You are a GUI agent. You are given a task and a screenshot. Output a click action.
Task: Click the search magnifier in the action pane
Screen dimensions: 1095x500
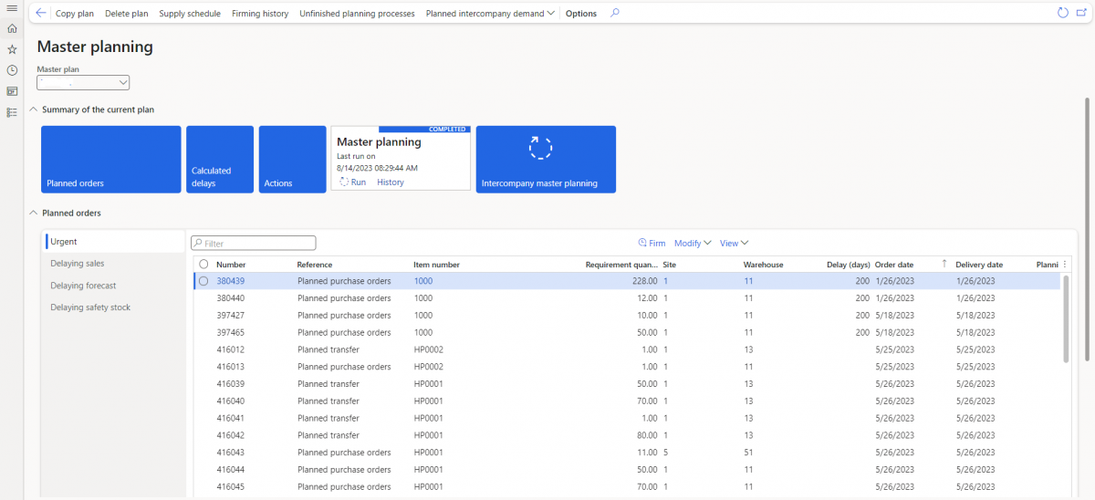615,13
